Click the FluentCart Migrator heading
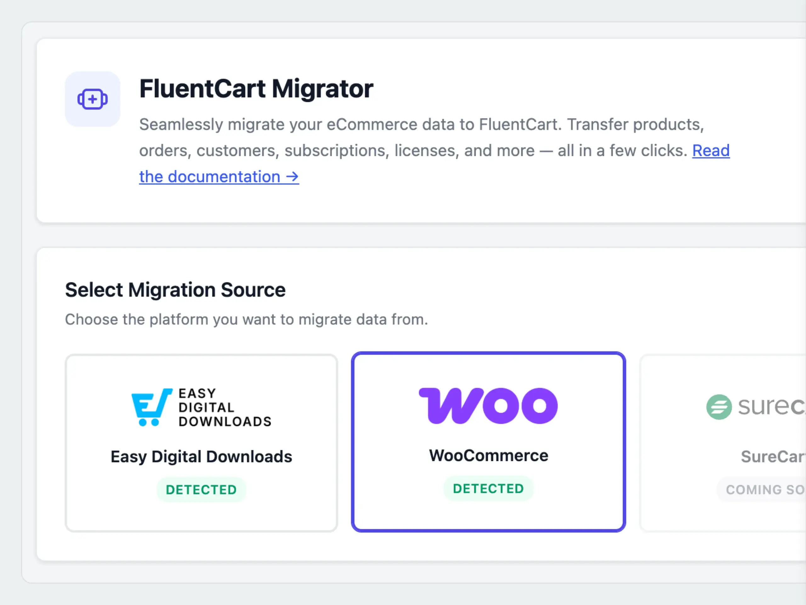The height and width of the screenshot is (605, 806). click(256, 88)
